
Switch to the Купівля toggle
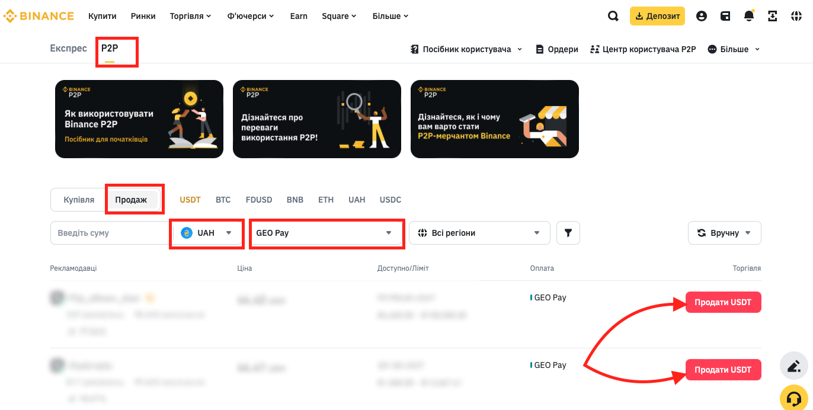(x=79, y=200)
